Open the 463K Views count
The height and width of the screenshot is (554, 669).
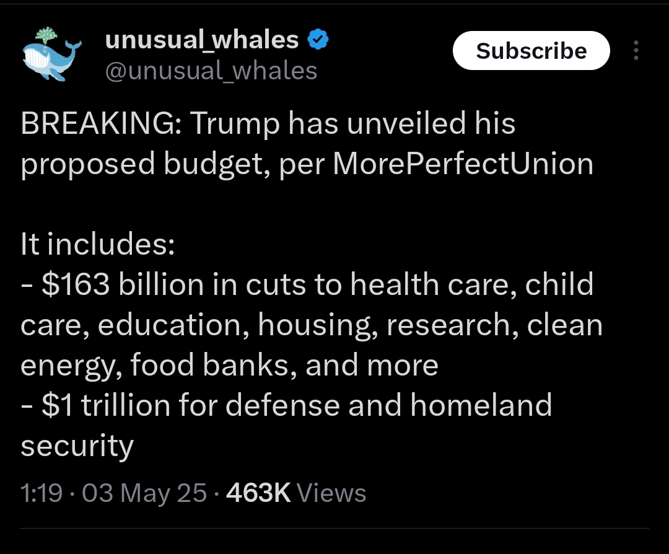[x=296, y=493]
